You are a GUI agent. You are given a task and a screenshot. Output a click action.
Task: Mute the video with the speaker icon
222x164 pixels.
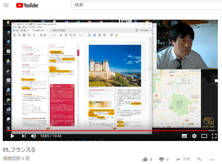33,136
